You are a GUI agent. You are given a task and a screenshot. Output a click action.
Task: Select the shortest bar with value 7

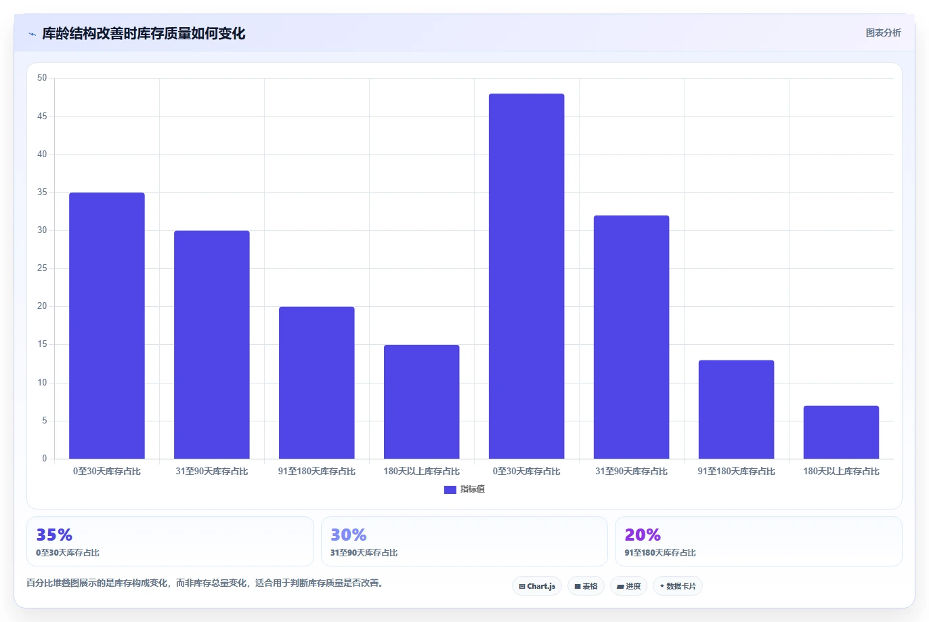[842, 432]
